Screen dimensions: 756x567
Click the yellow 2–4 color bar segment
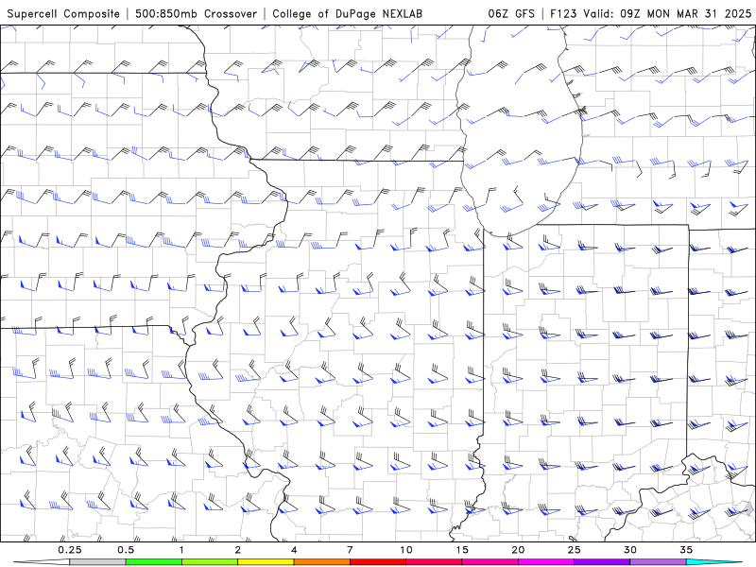(266, 562)
